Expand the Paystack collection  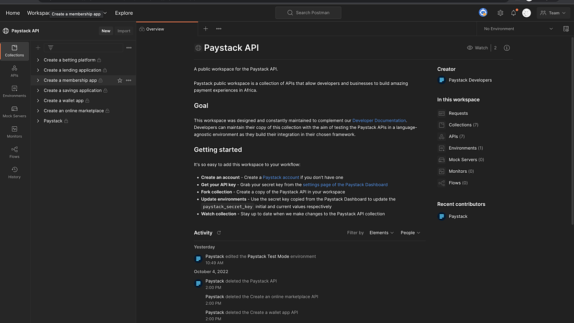(38, 121)
